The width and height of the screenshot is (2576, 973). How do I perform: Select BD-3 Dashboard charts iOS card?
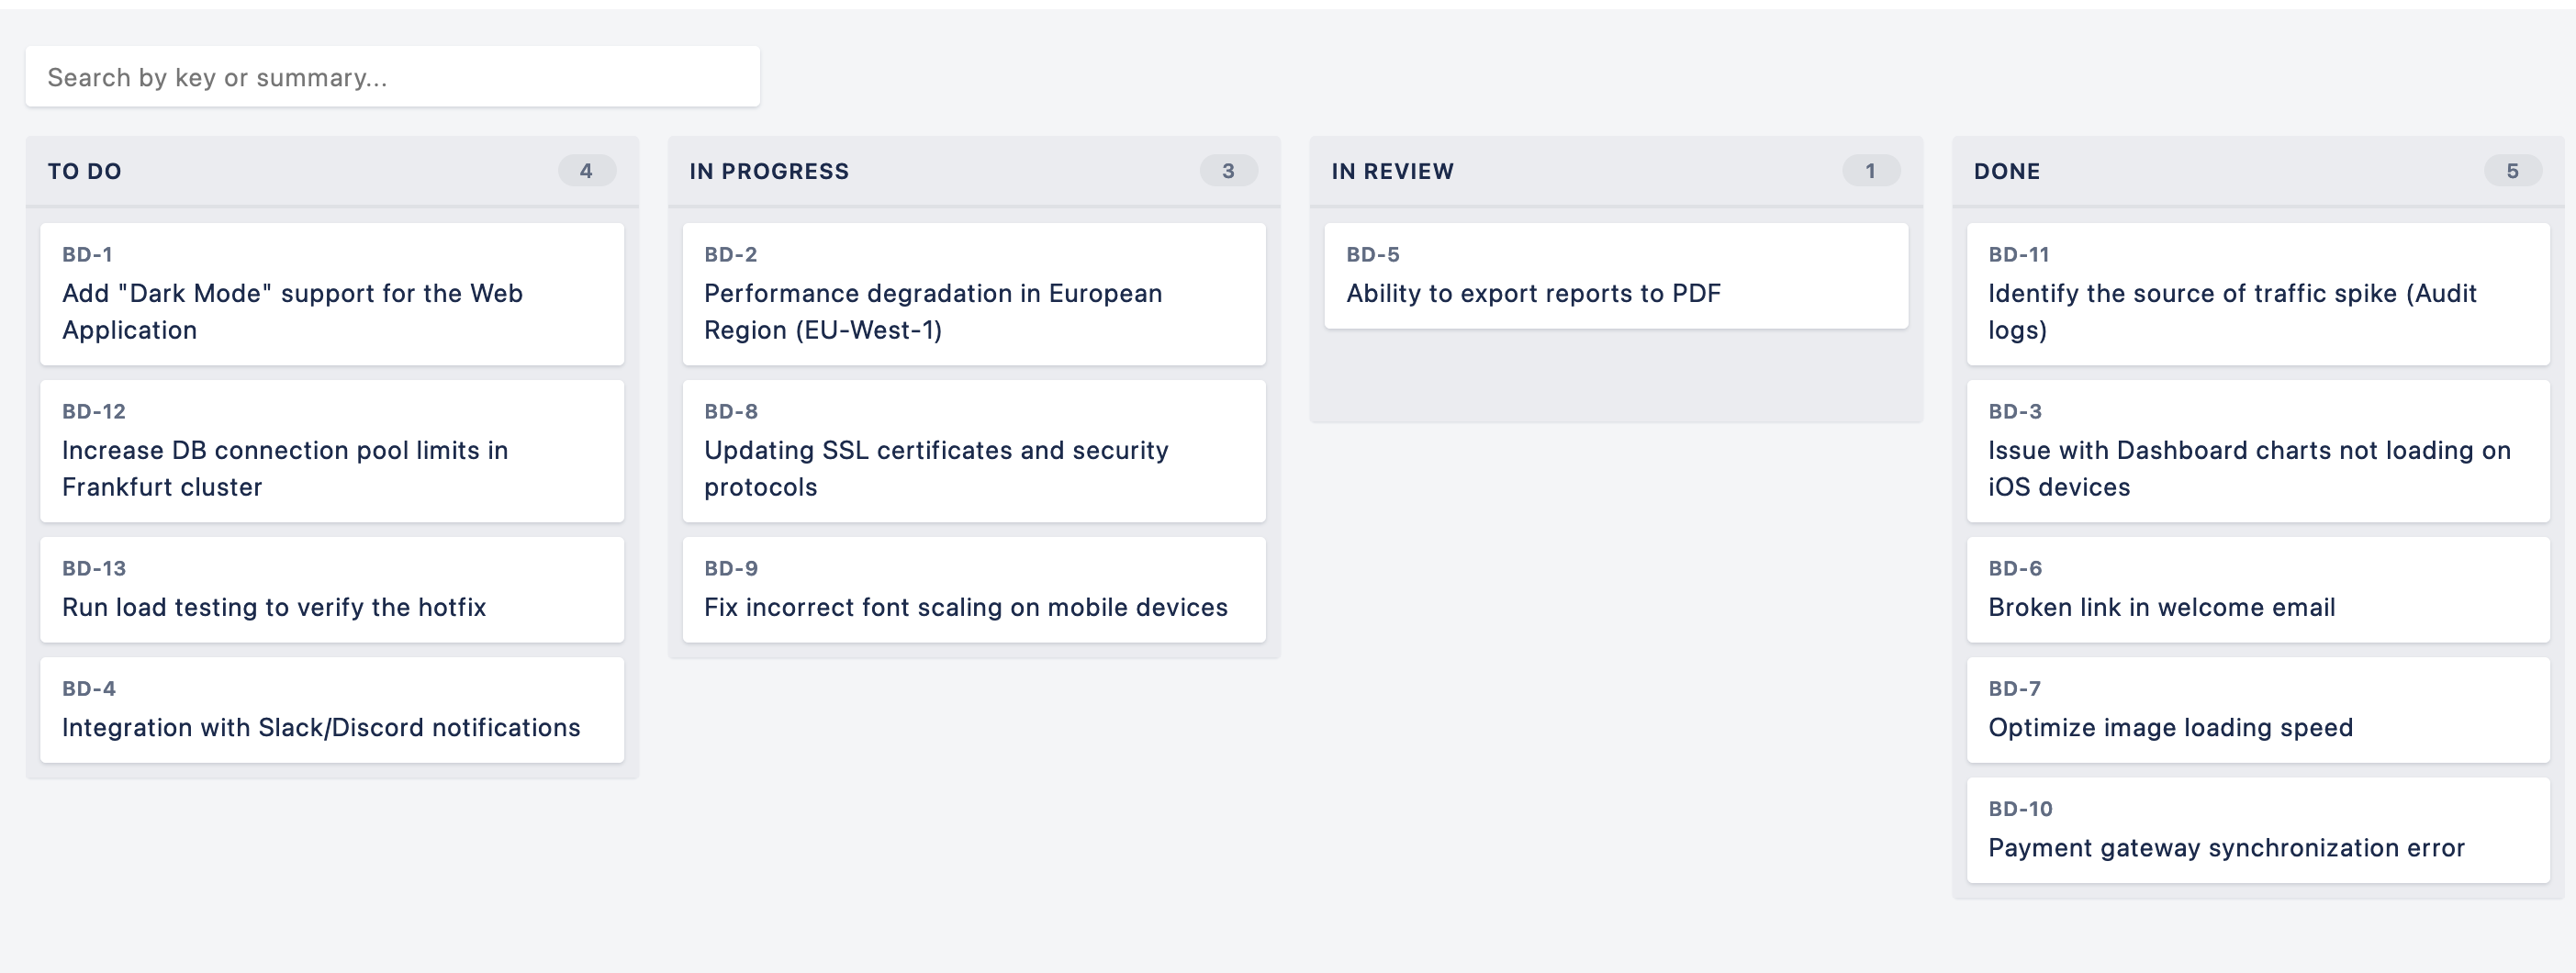(2258, 451)
